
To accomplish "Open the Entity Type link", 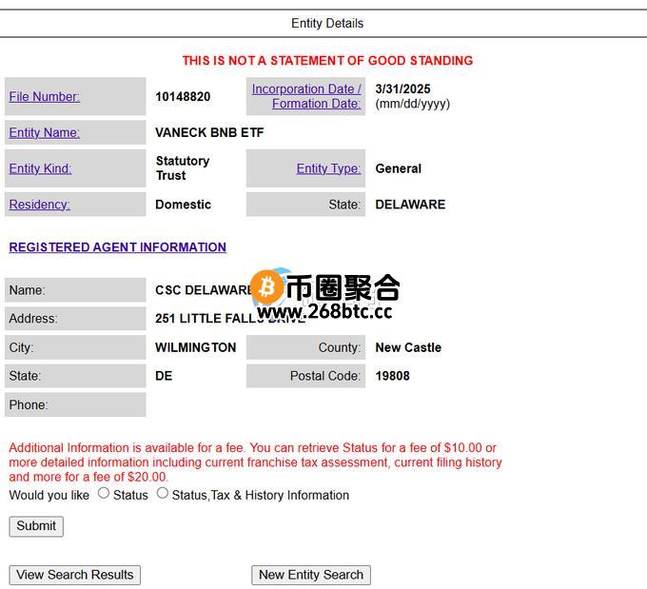I will click(x=328, y=168).
